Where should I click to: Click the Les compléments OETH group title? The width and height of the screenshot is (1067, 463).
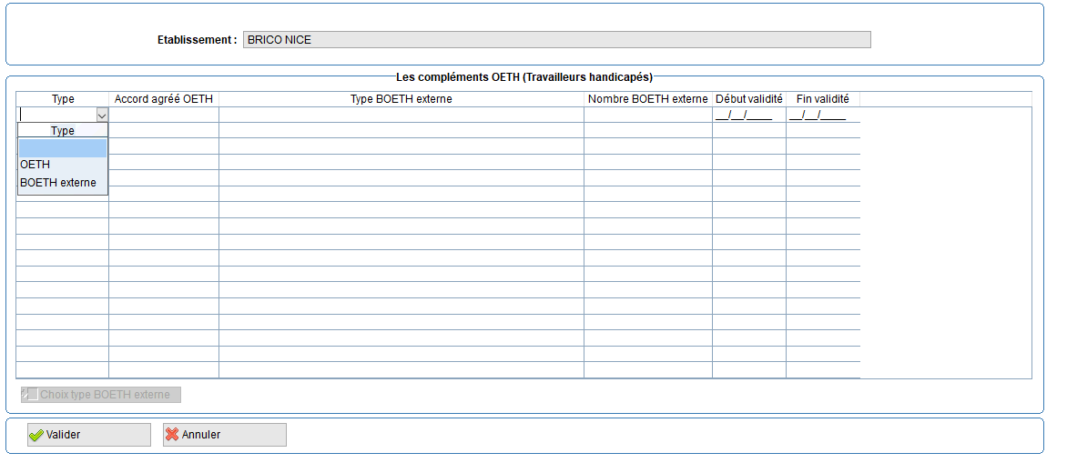524,76
